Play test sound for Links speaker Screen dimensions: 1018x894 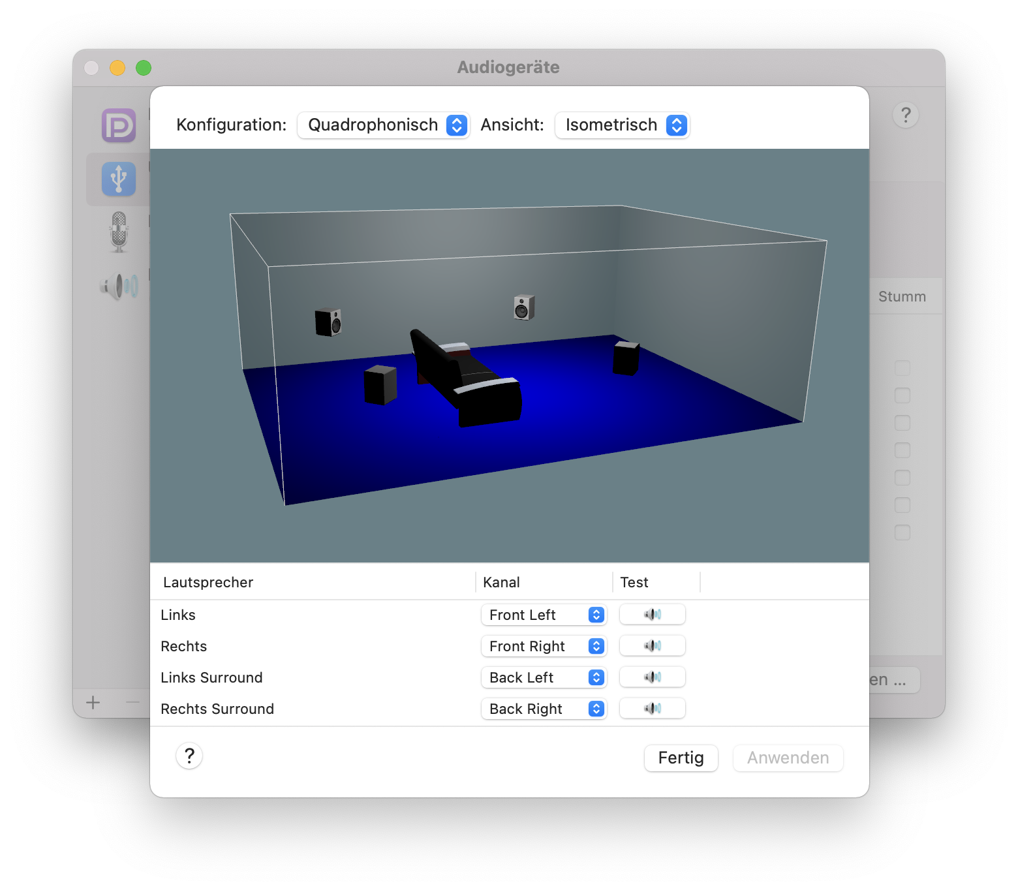(652, 615)
